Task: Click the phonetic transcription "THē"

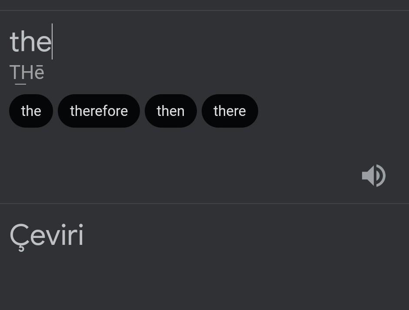Action: tap(27, 73)
